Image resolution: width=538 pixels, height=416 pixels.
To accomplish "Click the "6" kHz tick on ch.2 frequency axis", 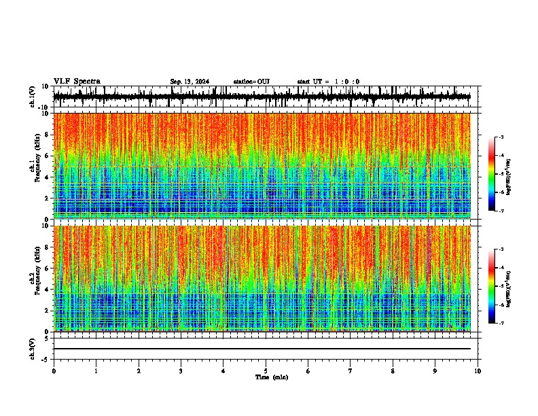I will (47, 268).
